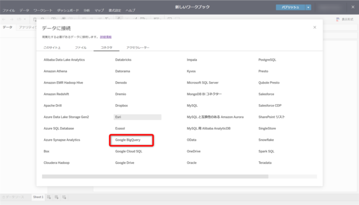Choose Databricks connector
Screen dimensions: 359x205
click(x=123, y=60)
